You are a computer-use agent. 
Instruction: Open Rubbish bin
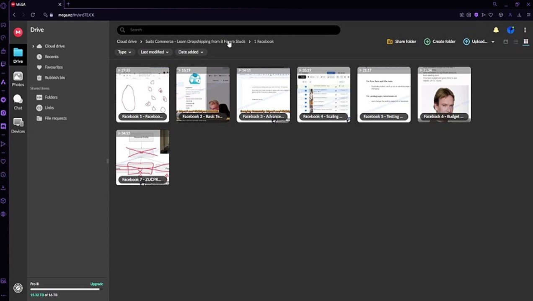54,77
